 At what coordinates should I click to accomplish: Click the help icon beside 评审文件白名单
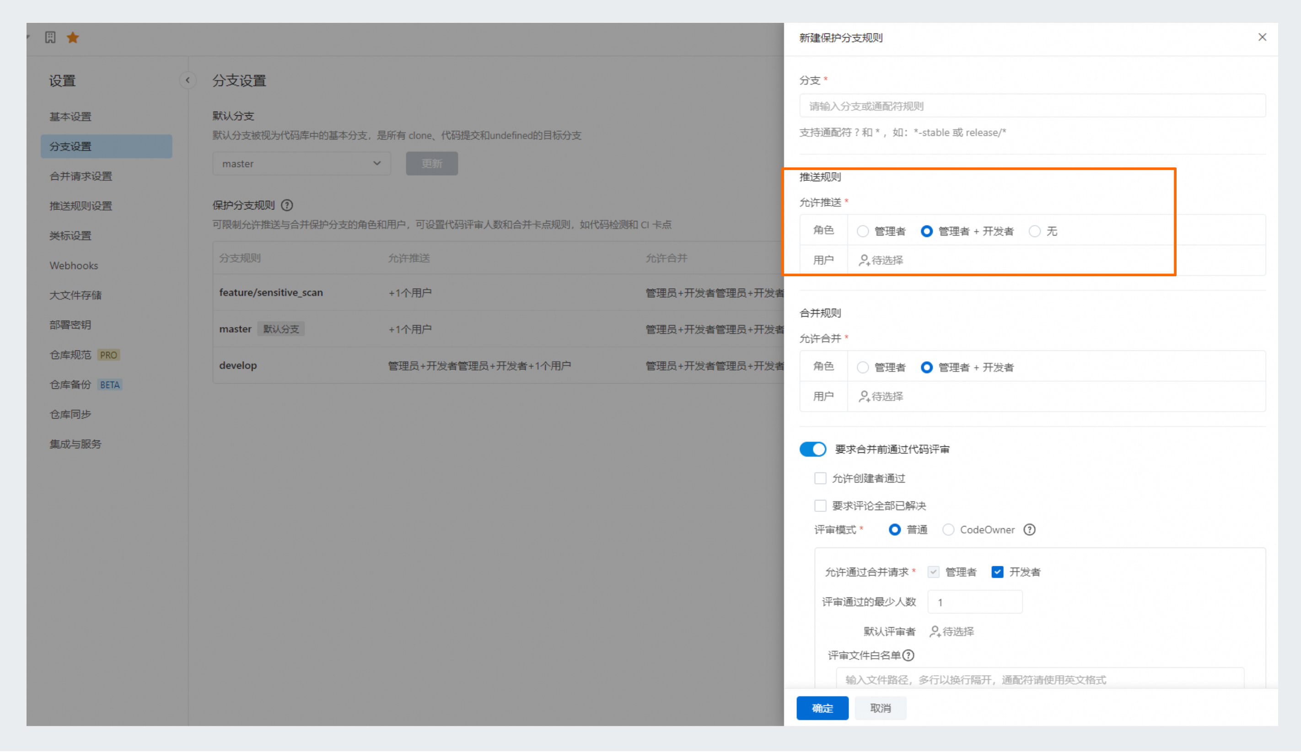tap(908, 655)
